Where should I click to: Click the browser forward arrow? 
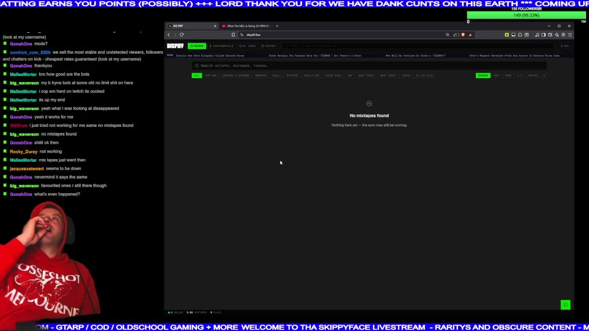click(x=175, y=35)
